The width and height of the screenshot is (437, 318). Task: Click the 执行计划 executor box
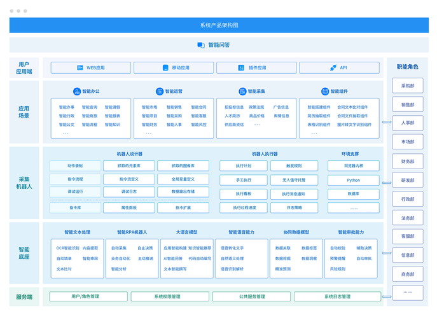click(243, 166)
